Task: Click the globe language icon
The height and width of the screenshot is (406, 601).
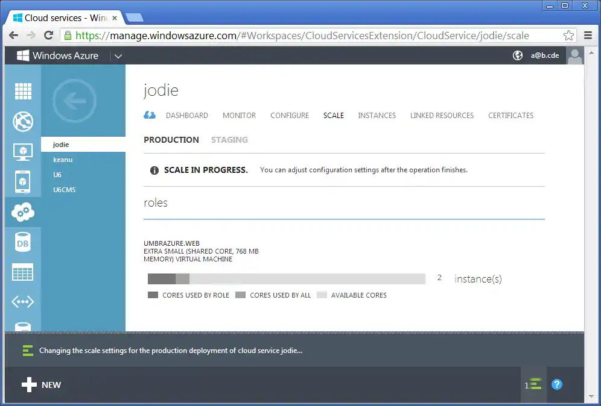Action: pos(518,55)
